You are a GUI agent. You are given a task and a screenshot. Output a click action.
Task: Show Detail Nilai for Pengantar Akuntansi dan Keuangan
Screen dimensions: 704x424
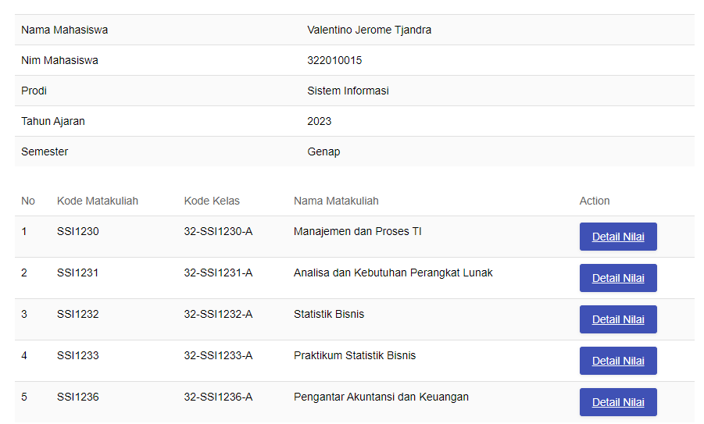[x=618, y=402]
